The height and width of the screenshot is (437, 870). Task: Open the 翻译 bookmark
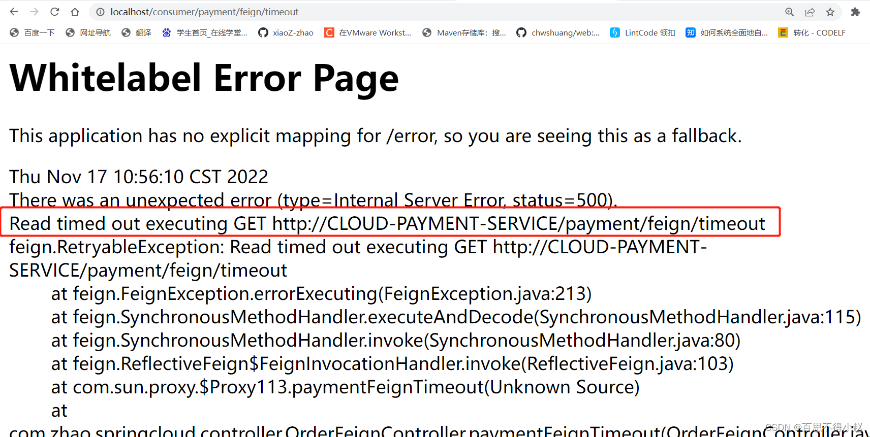click(x=136, y=32)
